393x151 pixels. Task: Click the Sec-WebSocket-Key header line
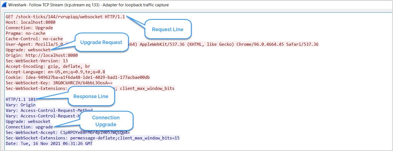point(59,83)
